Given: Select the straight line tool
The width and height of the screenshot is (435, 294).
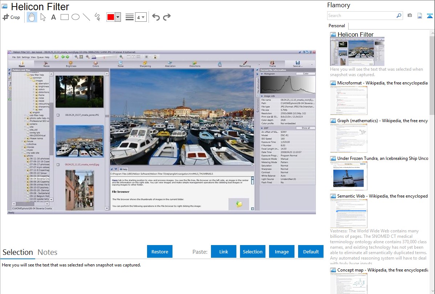Looking at the screenshot, I should pyautogui.click(x=86, y=17).
